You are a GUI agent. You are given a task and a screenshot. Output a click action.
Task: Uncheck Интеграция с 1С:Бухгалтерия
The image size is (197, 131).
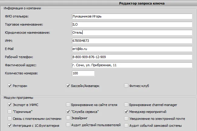10,126
